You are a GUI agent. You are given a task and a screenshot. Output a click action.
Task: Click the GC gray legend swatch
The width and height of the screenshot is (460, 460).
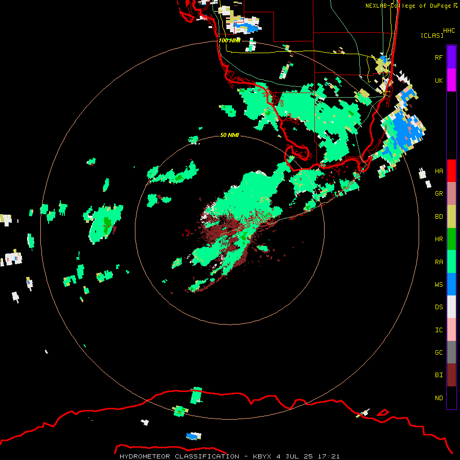click(451, 352)
